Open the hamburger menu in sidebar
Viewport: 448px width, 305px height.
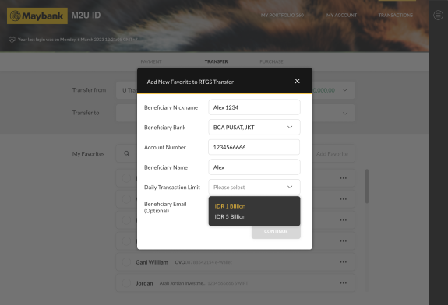click(438, 15)
